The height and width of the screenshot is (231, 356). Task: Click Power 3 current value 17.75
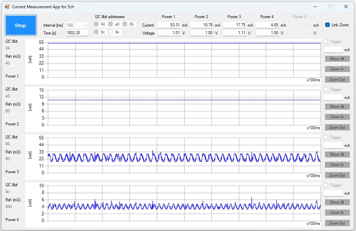235,25
